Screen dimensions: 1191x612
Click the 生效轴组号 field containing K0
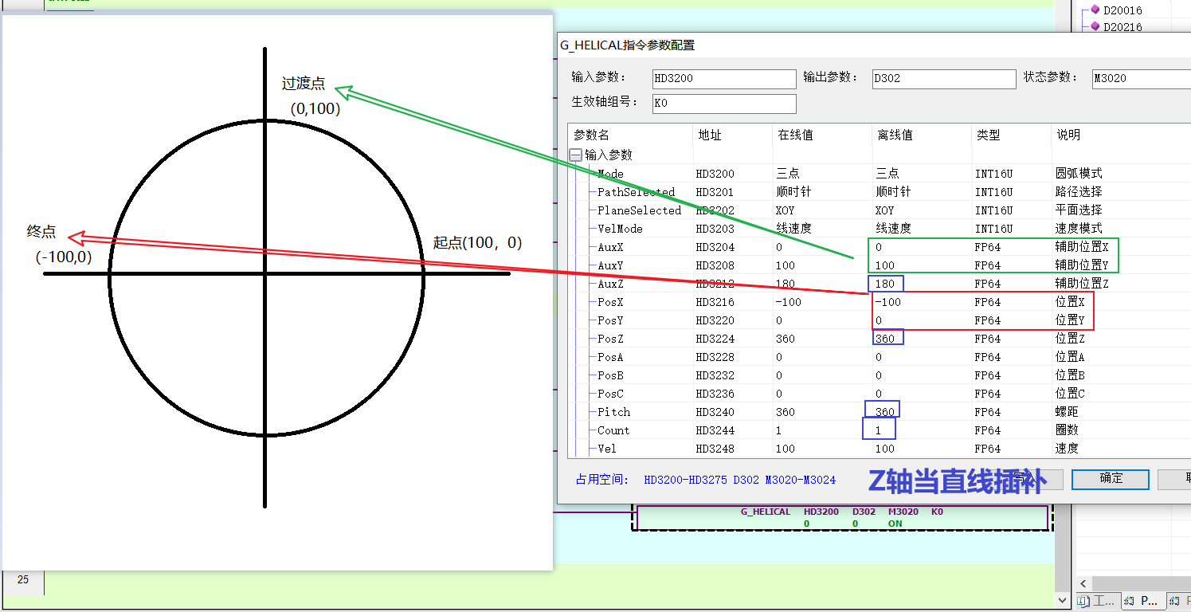[x=724, y=103]
